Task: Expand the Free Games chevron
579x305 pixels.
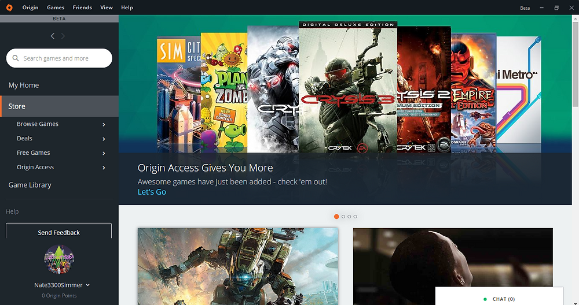Action: click(104, 153)
